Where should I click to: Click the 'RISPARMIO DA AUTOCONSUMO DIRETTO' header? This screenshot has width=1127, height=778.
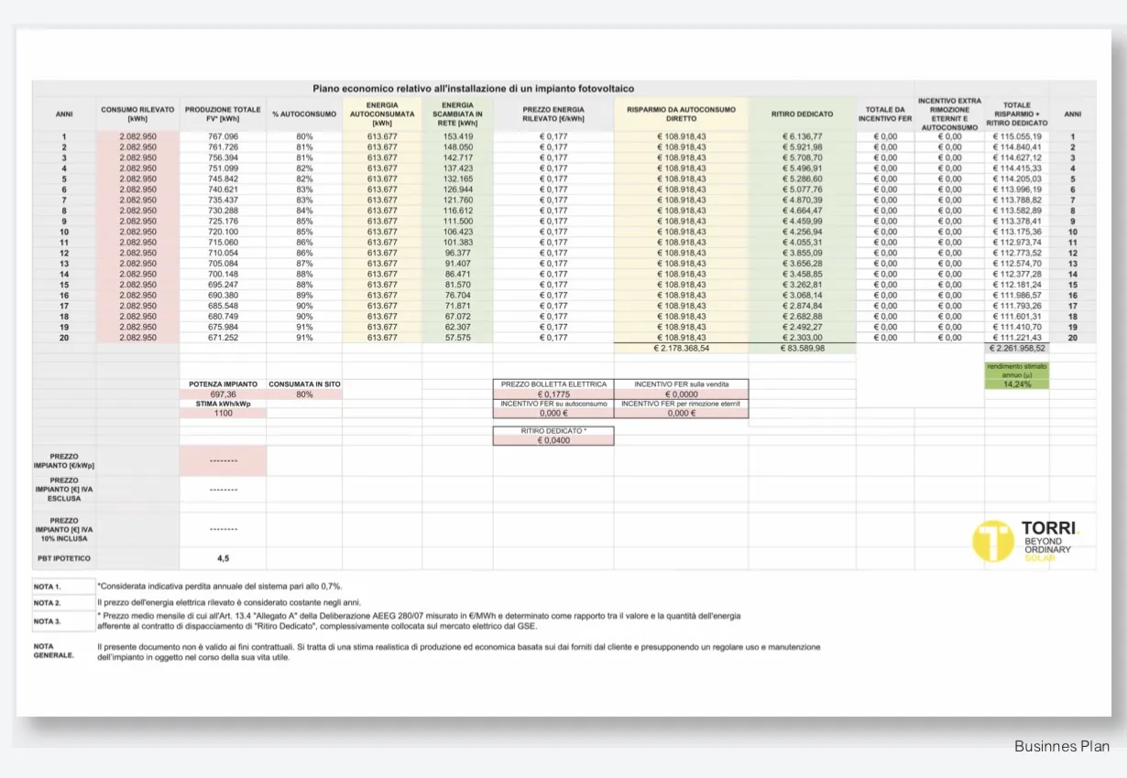click(681, 114)
